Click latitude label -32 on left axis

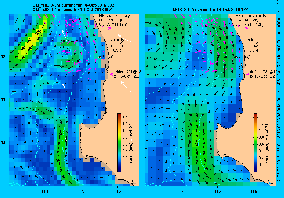pos(3,57)
